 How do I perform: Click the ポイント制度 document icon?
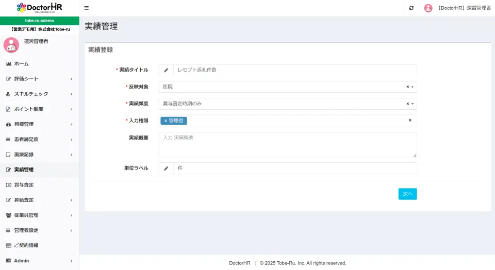[8, 109]
